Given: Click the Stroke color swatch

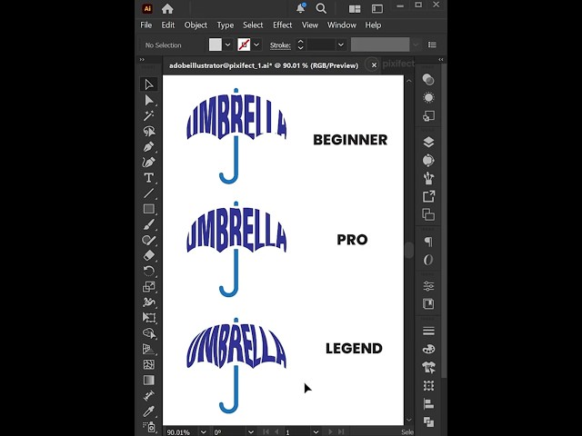Looking at the screenshot, I should (x=244, y=45).
